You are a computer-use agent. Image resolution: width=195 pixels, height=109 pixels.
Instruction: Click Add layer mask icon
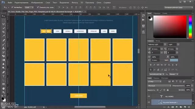click(x=173, y=107)
